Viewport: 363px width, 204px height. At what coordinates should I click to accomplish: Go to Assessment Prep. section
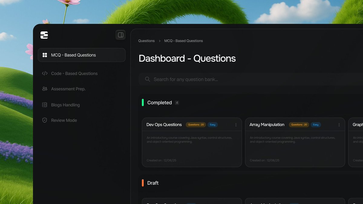(x=68, y=89)
